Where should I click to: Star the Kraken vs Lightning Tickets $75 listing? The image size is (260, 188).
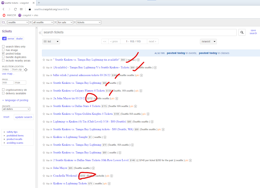tap(44, 184)
